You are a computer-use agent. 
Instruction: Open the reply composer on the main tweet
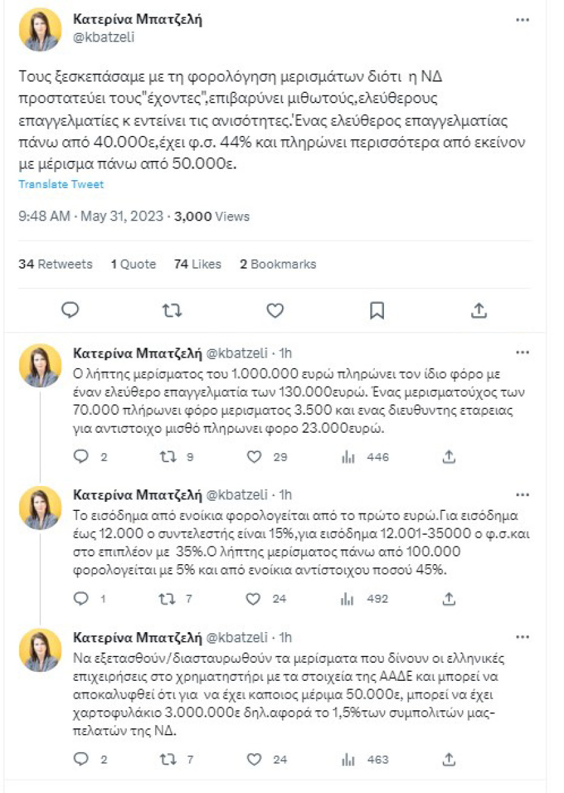click(x=70, y=311)
